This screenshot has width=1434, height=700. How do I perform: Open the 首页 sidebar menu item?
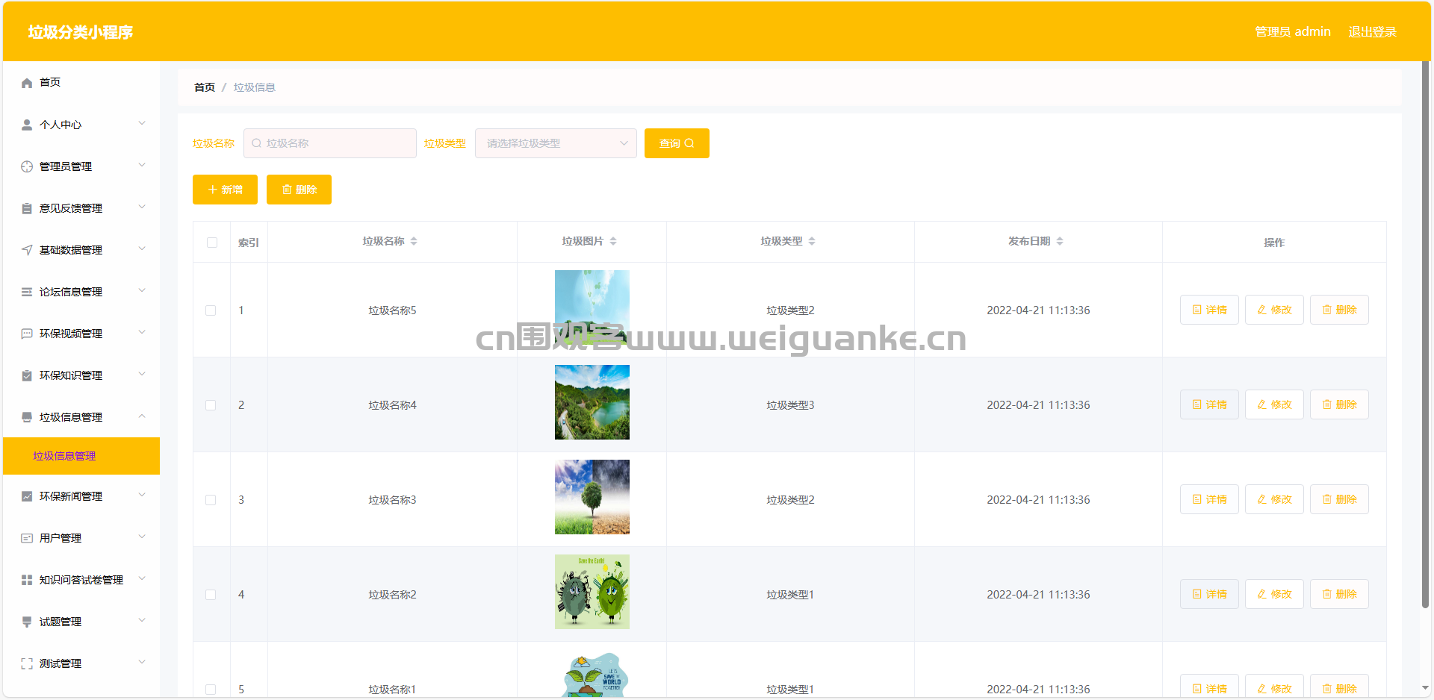point(81,83)
